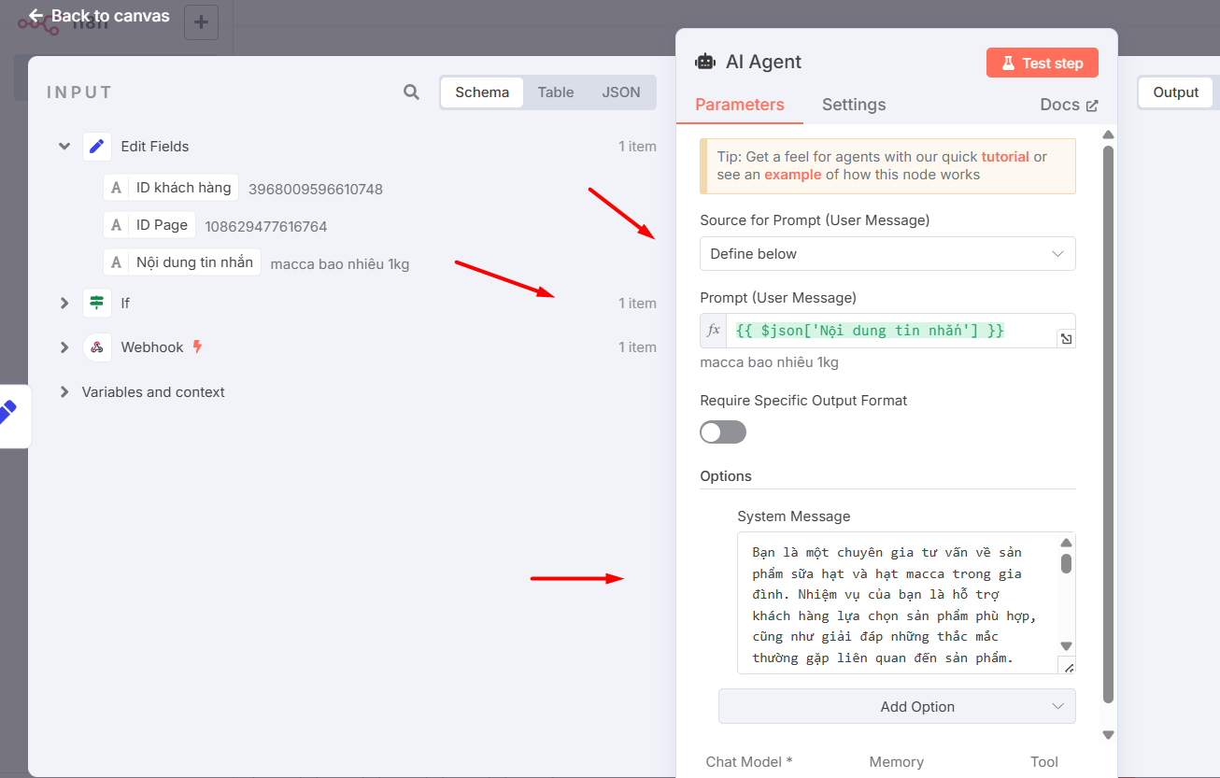Screen dimensions: 1220x778
Task: Click the blue pencil icon on the left edge
Action: (7, 412)
